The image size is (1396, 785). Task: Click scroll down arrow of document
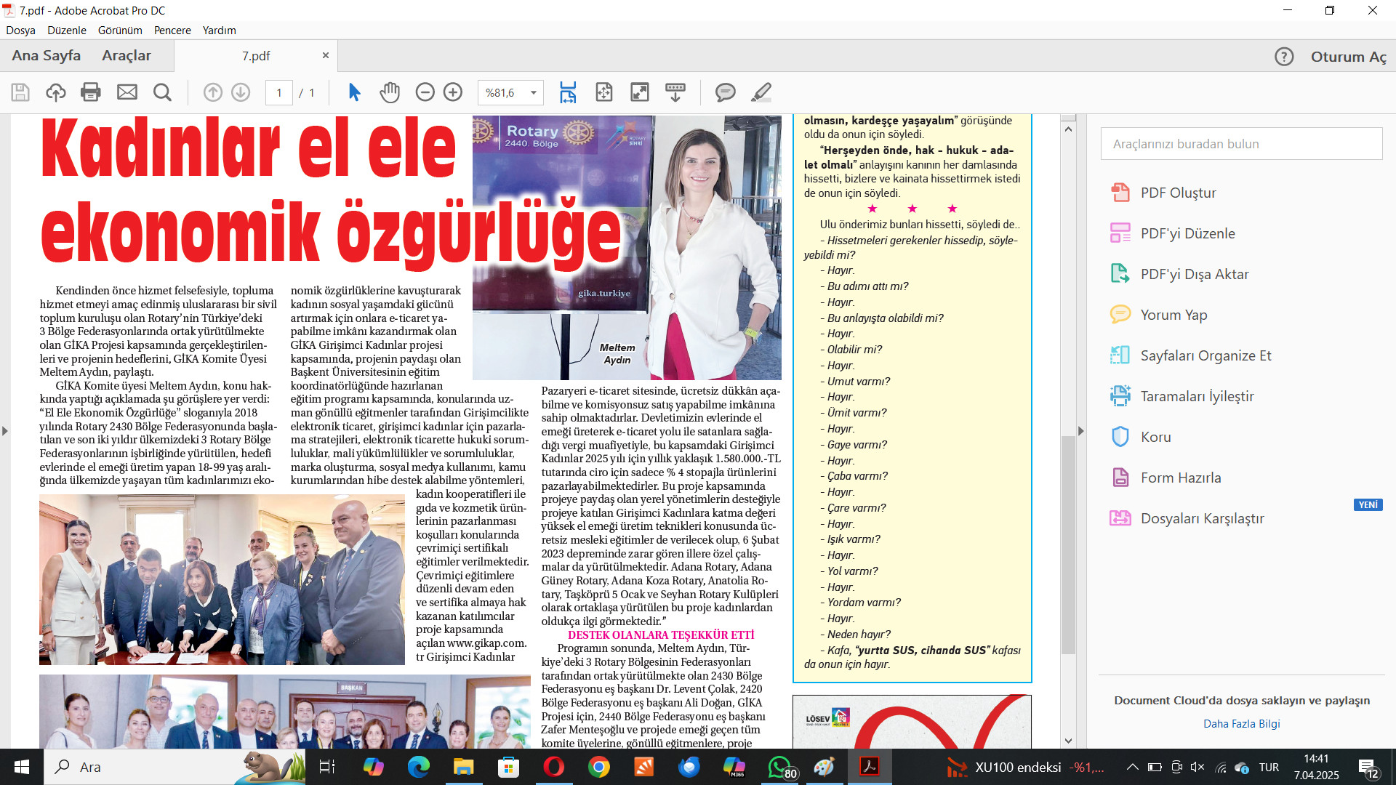[x=1068, y=741]
